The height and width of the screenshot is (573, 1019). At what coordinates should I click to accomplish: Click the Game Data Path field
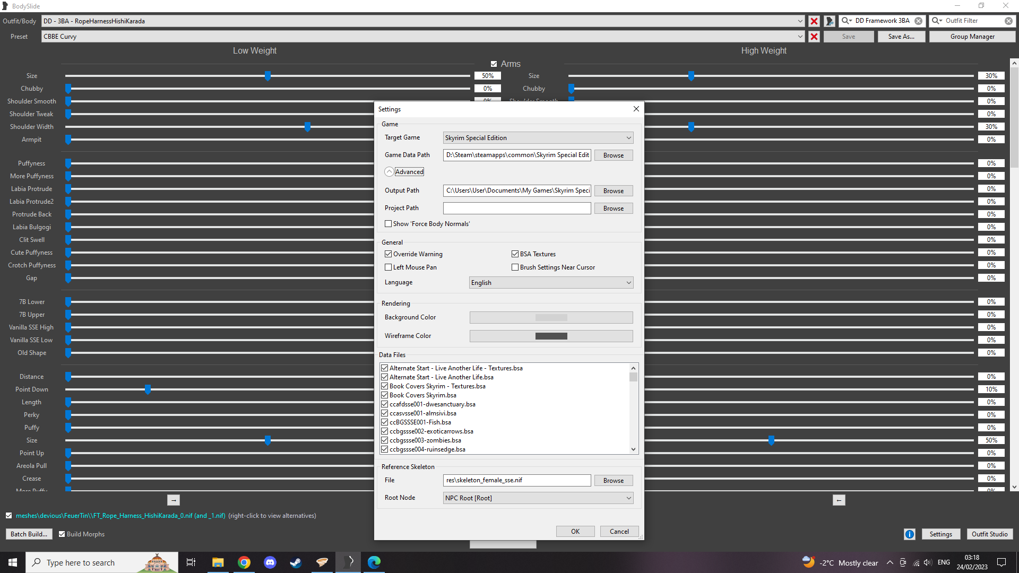point(517,155)
